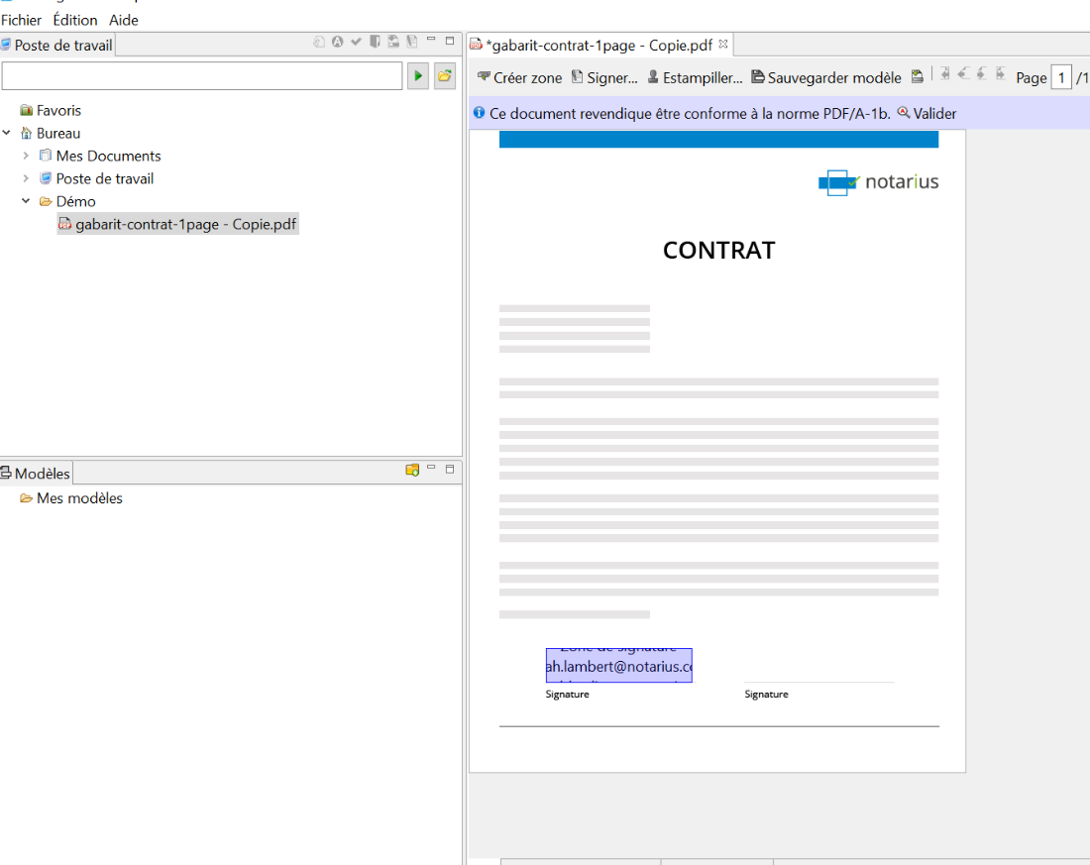Expand the Poste de travail tree node
The image size is (1090, 865).
coord(26,178)
